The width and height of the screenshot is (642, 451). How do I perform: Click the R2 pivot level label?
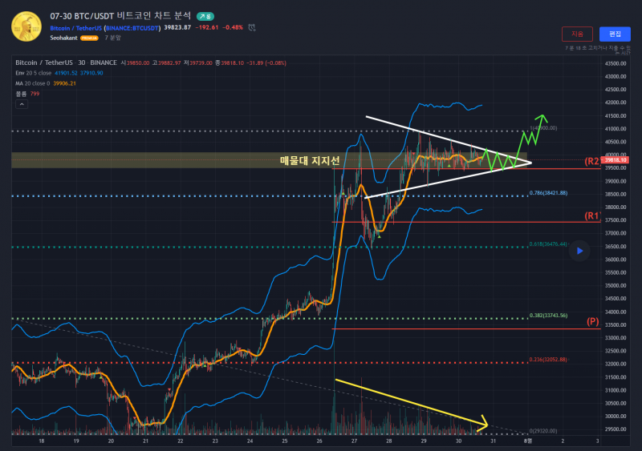click(592, 161)
